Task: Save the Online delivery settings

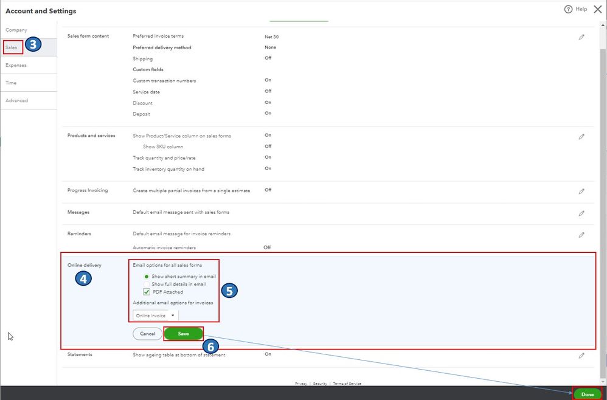Action: pyautogui.click(x=184, y=334)
